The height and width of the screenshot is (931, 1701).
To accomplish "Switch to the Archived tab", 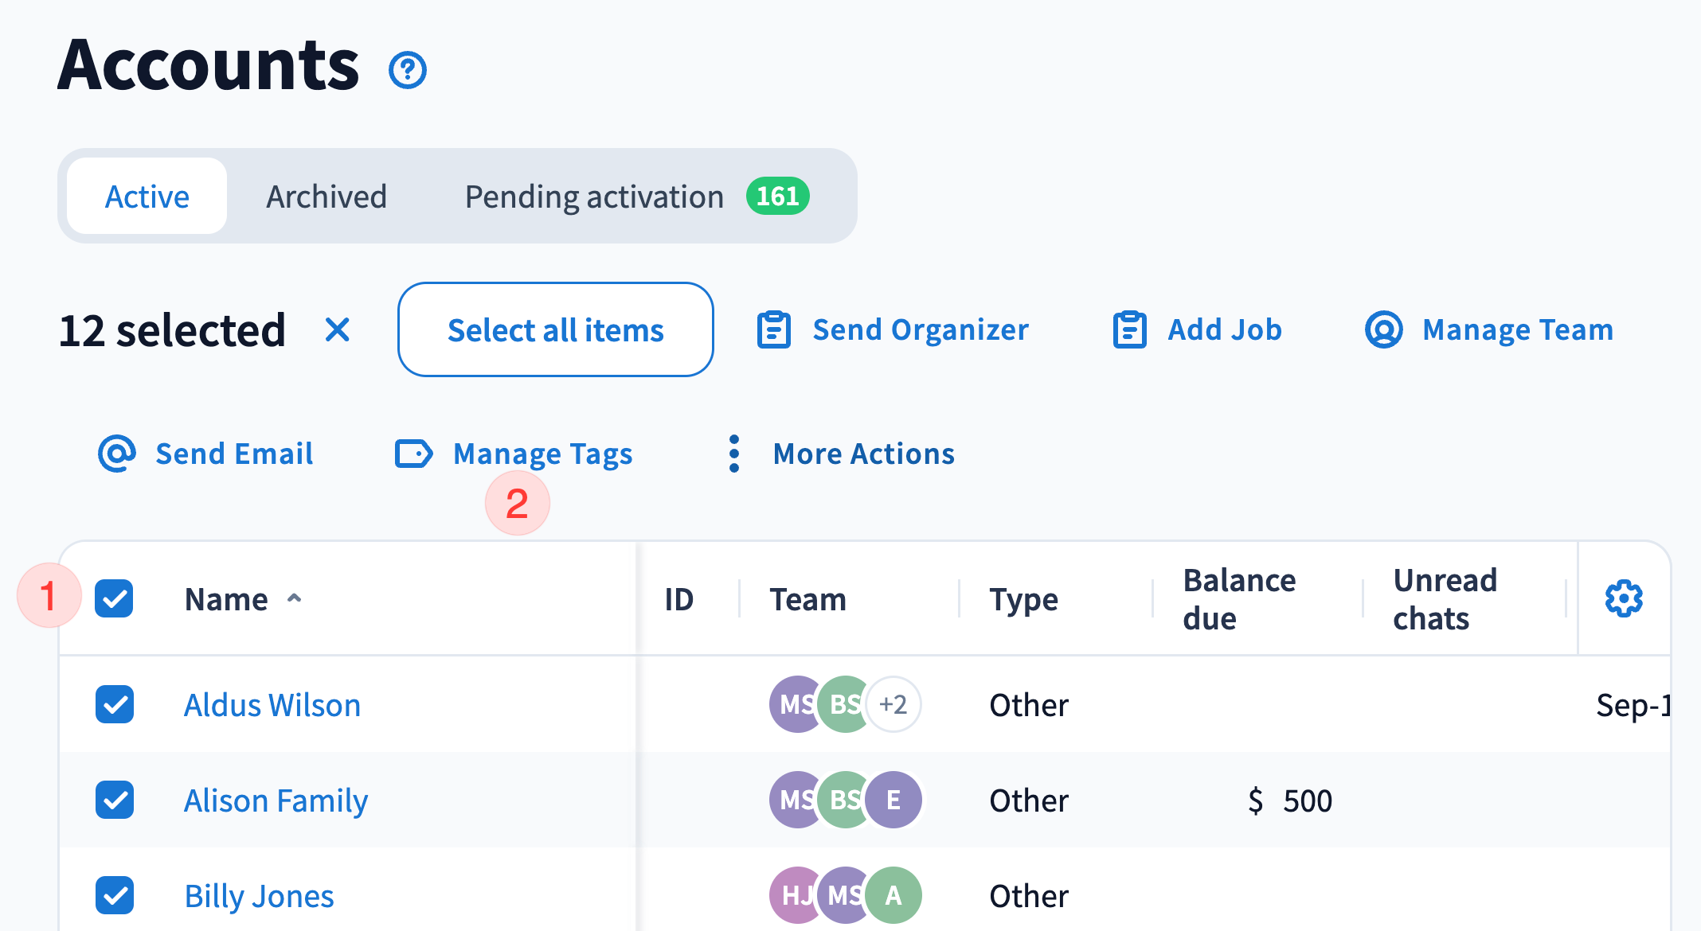I will 327,197.
